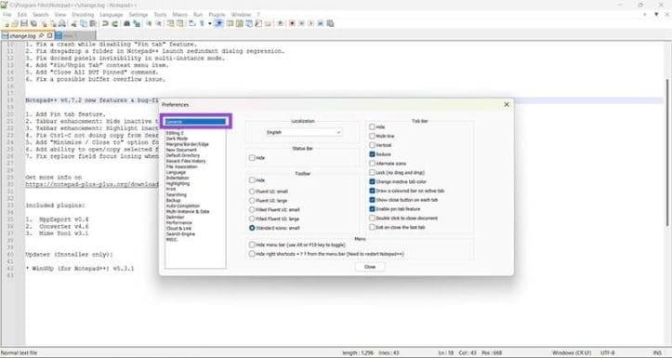Select Backup in the preferences list
Viewport: 672px width, 358px height.
(174, 200)
